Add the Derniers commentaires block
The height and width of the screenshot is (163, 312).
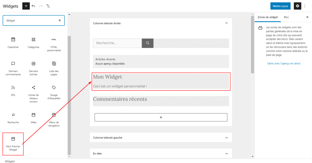click(13, 68)
